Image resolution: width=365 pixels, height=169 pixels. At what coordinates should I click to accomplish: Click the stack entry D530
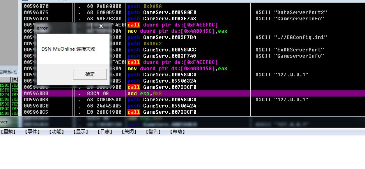click(5, 104)
